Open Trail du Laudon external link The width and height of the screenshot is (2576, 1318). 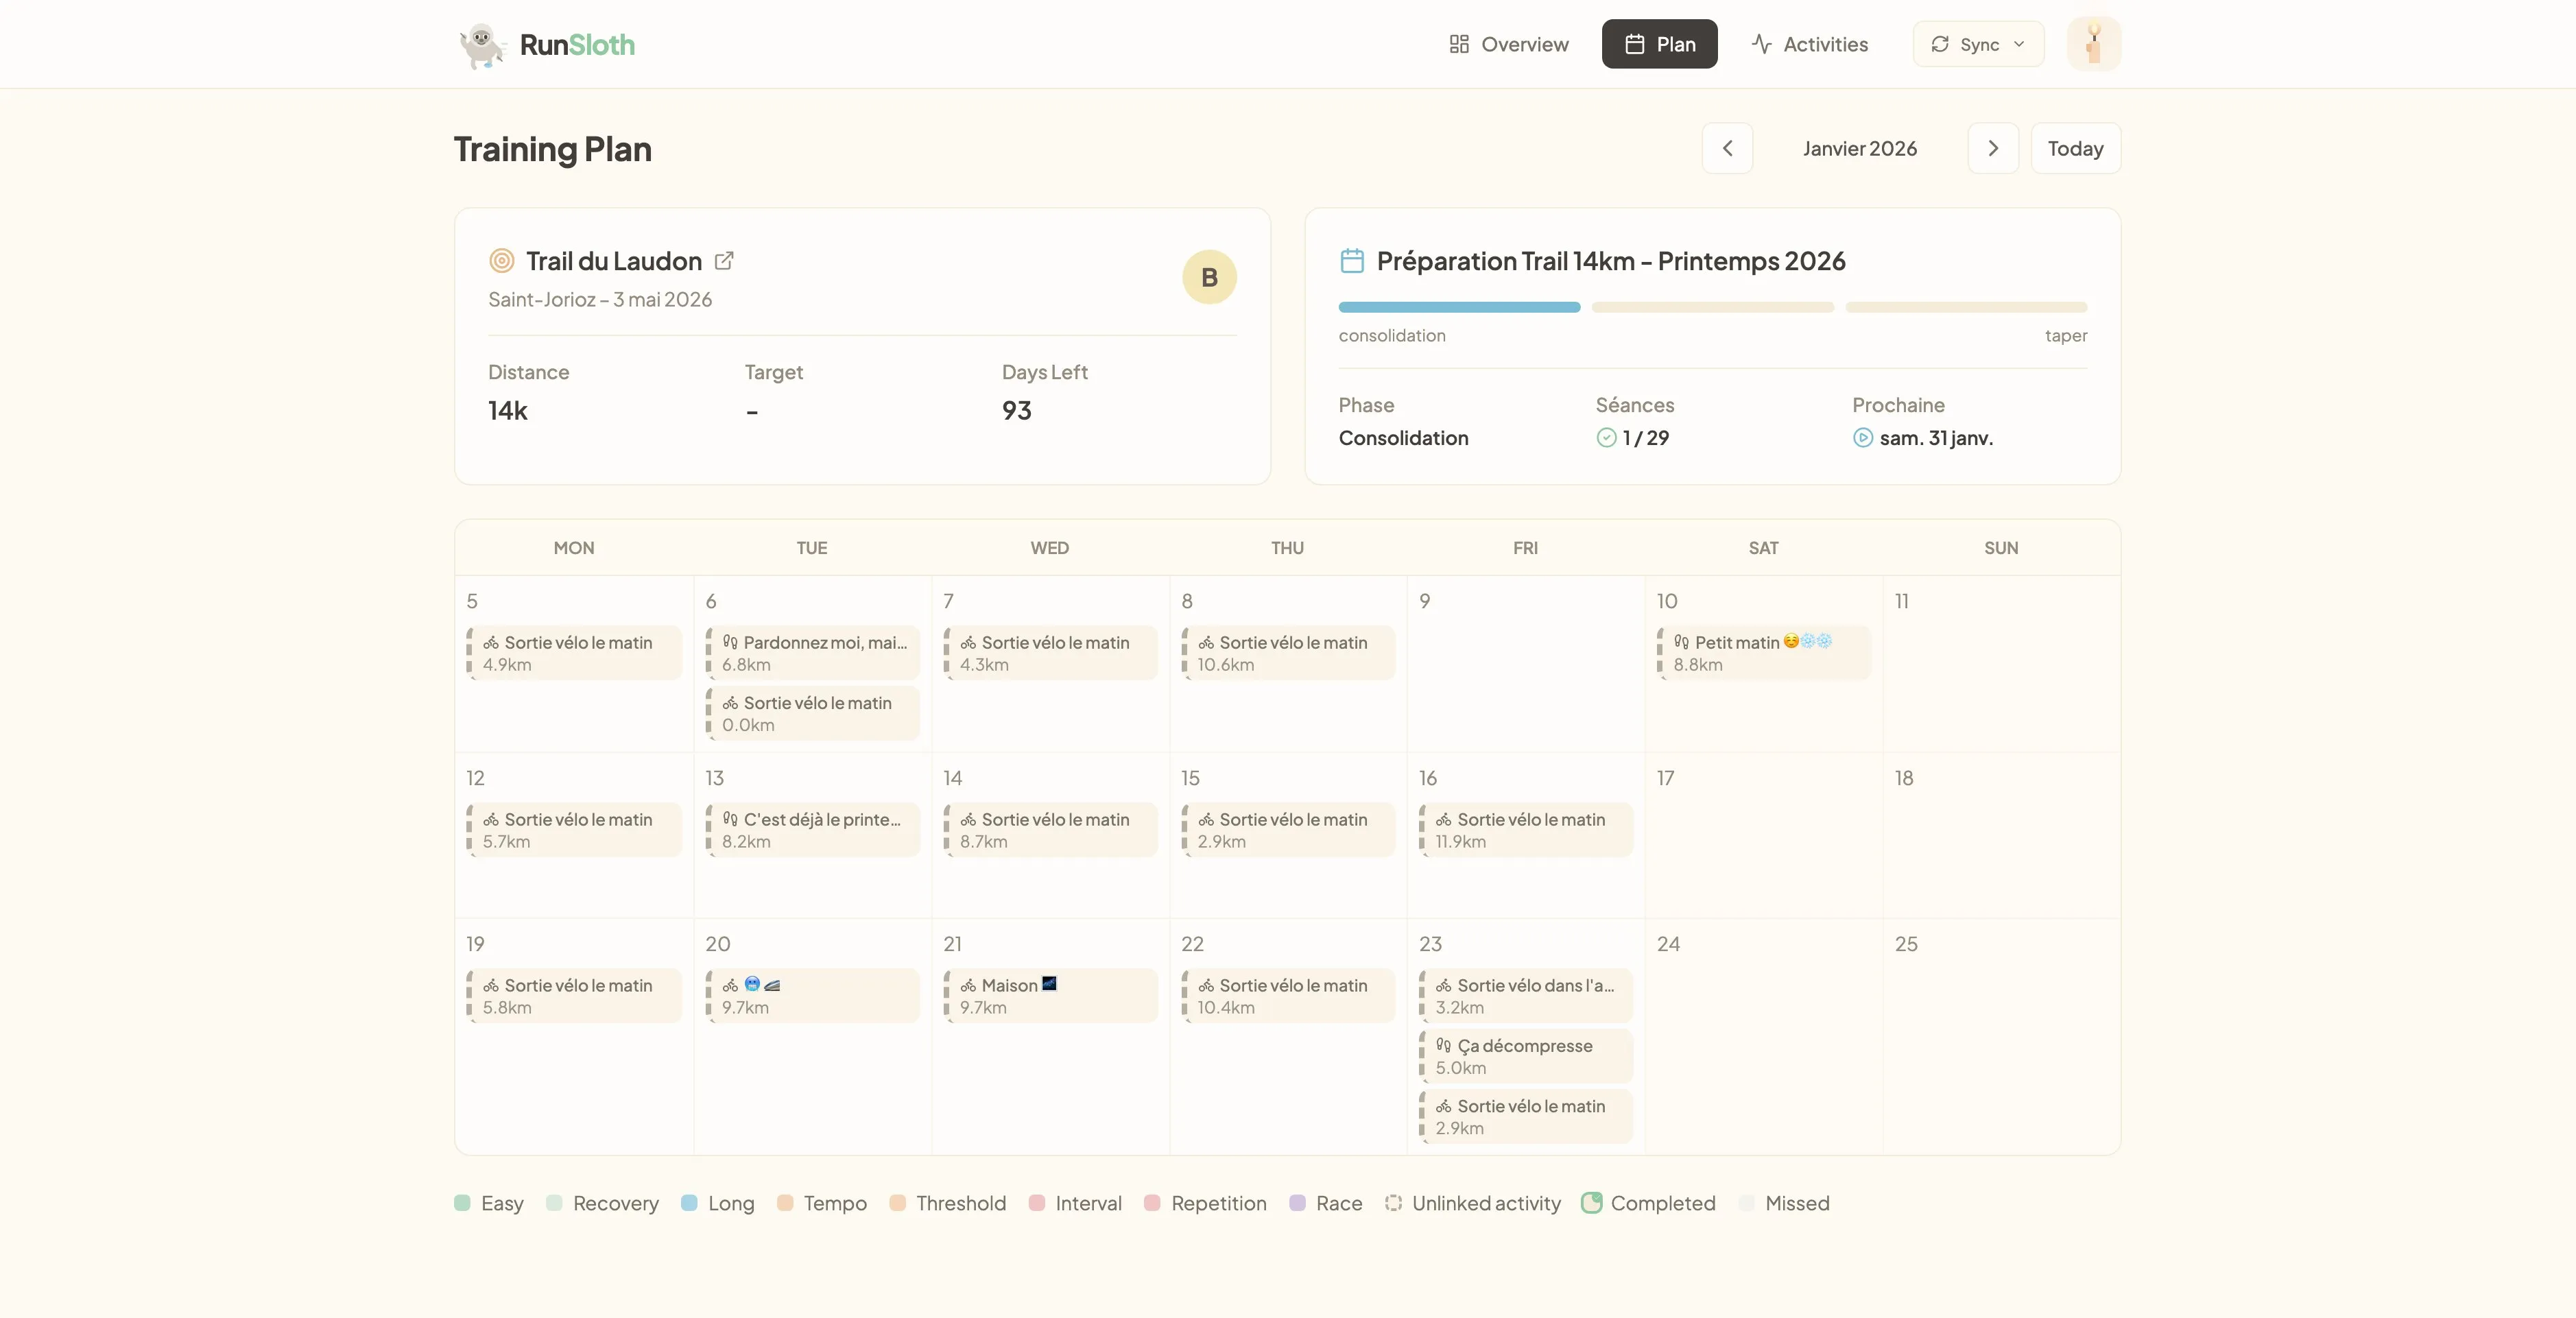(724, 261)
